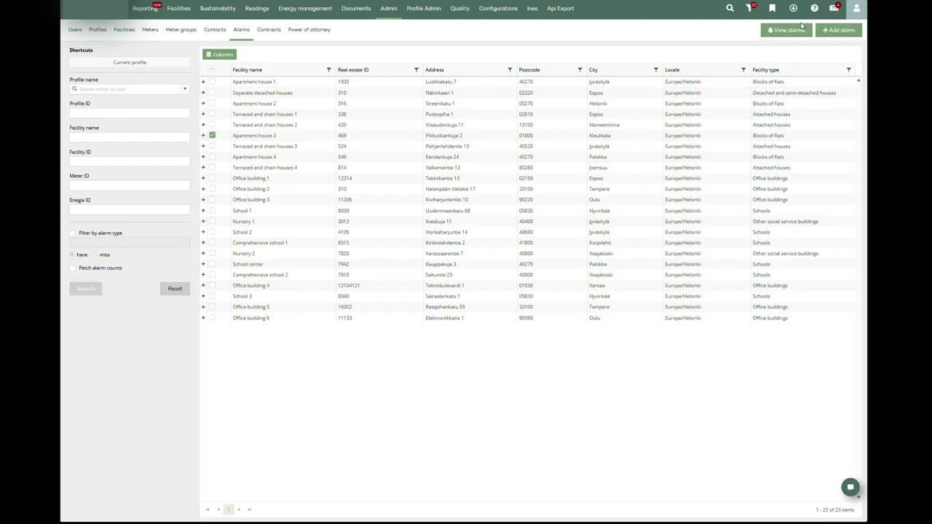
Task: Open the filter funnel icon with badge
Action: pos(750,8)
